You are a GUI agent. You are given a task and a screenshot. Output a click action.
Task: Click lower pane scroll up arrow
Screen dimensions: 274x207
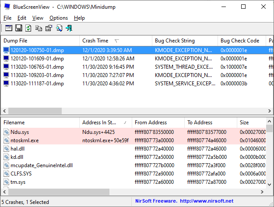(270, 121)
